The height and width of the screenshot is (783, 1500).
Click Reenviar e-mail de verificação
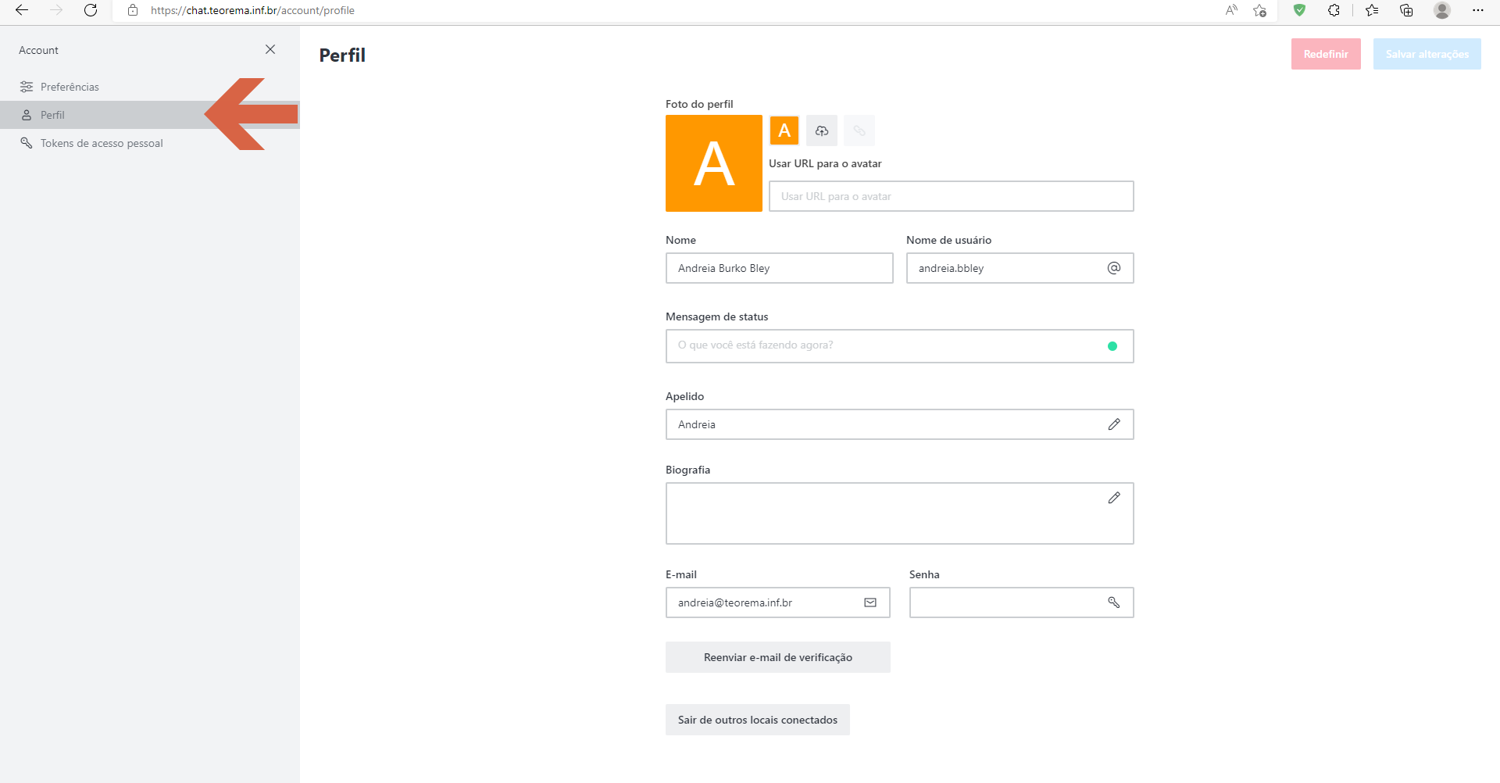(x=777, y=657)
